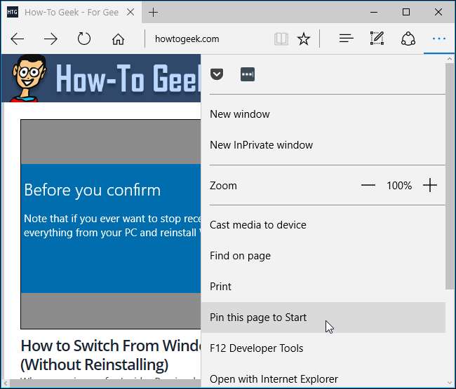
Task: Click the browser Back arrow
Action: 18,39
